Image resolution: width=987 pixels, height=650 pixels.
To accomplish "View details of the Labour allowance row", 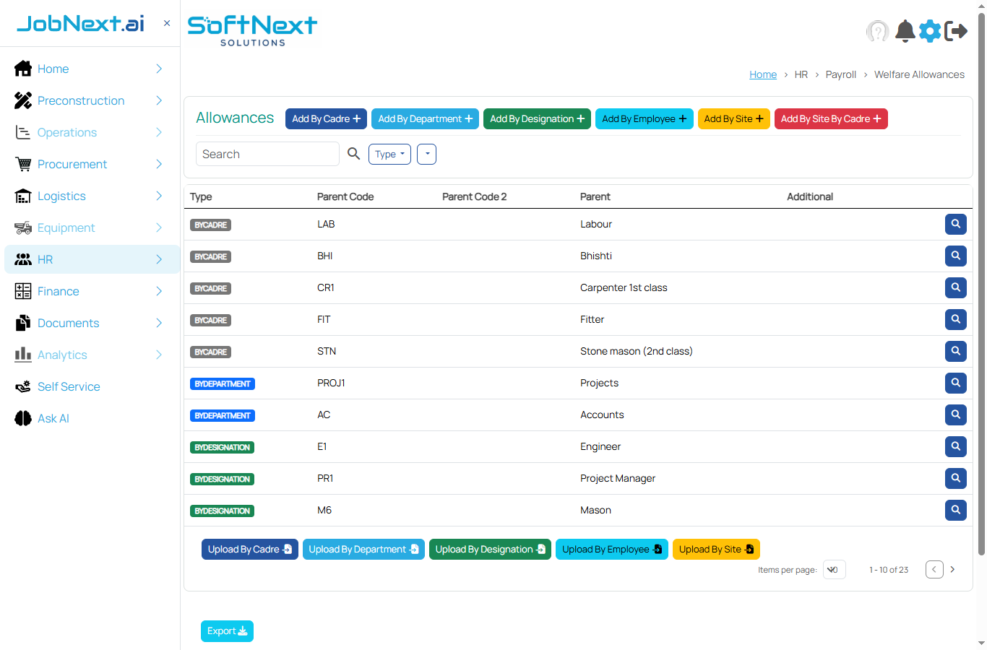I will (955, 224).
